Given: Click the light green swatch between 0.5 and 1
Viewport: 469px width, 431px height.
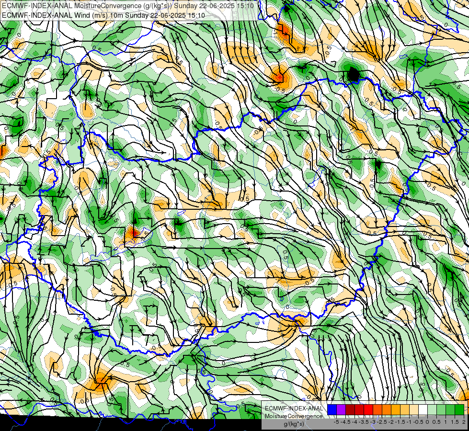Looking at the screenshot, I should 441,409.
